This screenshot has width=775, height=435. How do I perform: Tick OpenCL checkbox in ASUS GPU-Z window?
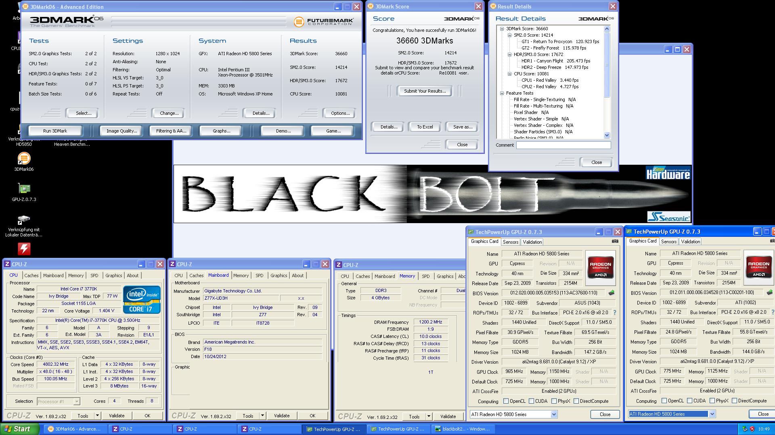click(506, 401)
